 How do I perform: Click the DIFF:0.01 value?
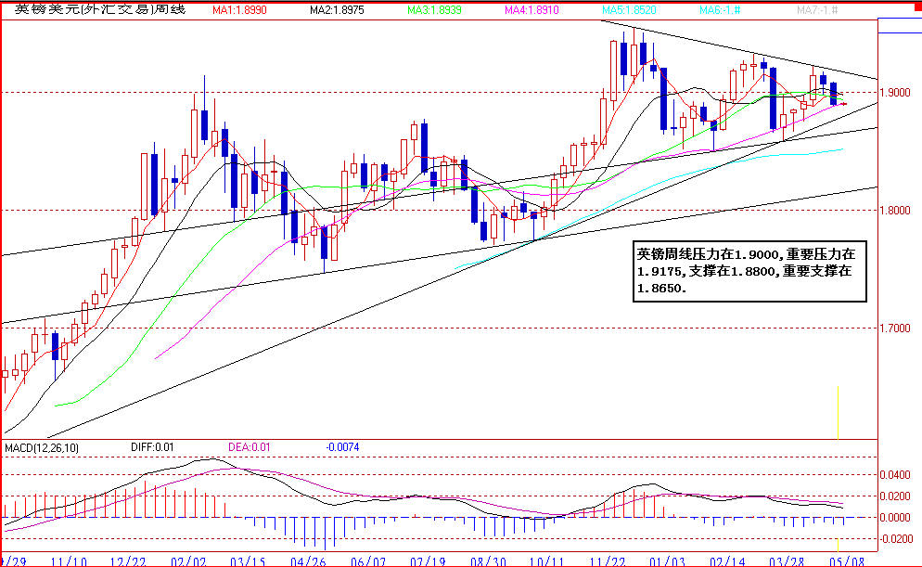point(152,447)
